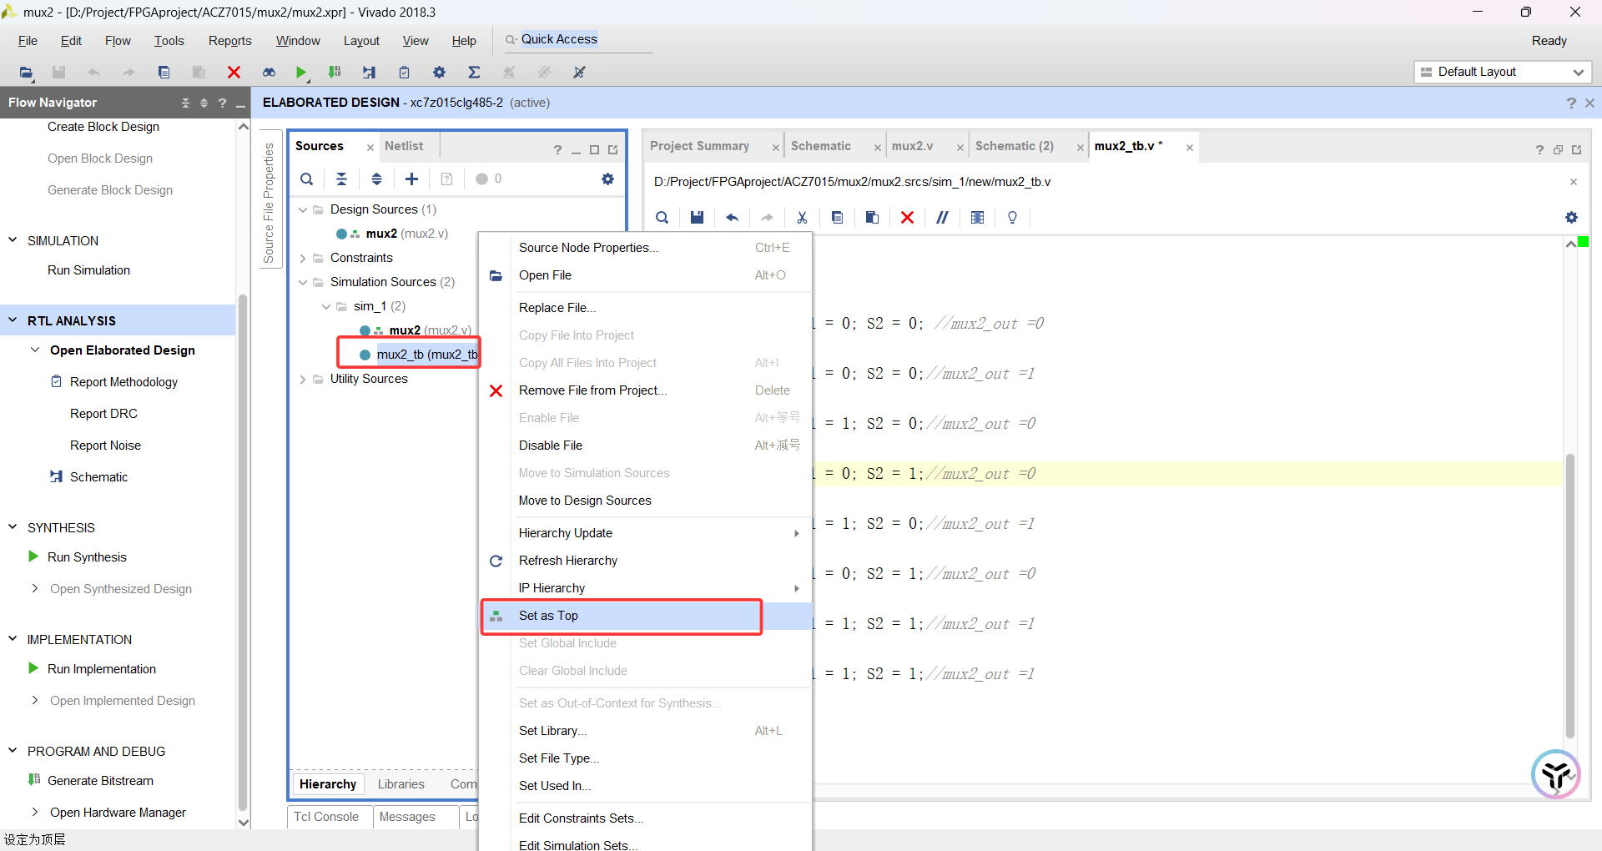This screenshot has width=1602, height=851.
Task: Click the editor cut scissors icon
Action: pyautogui.click(x=802, y=218)
